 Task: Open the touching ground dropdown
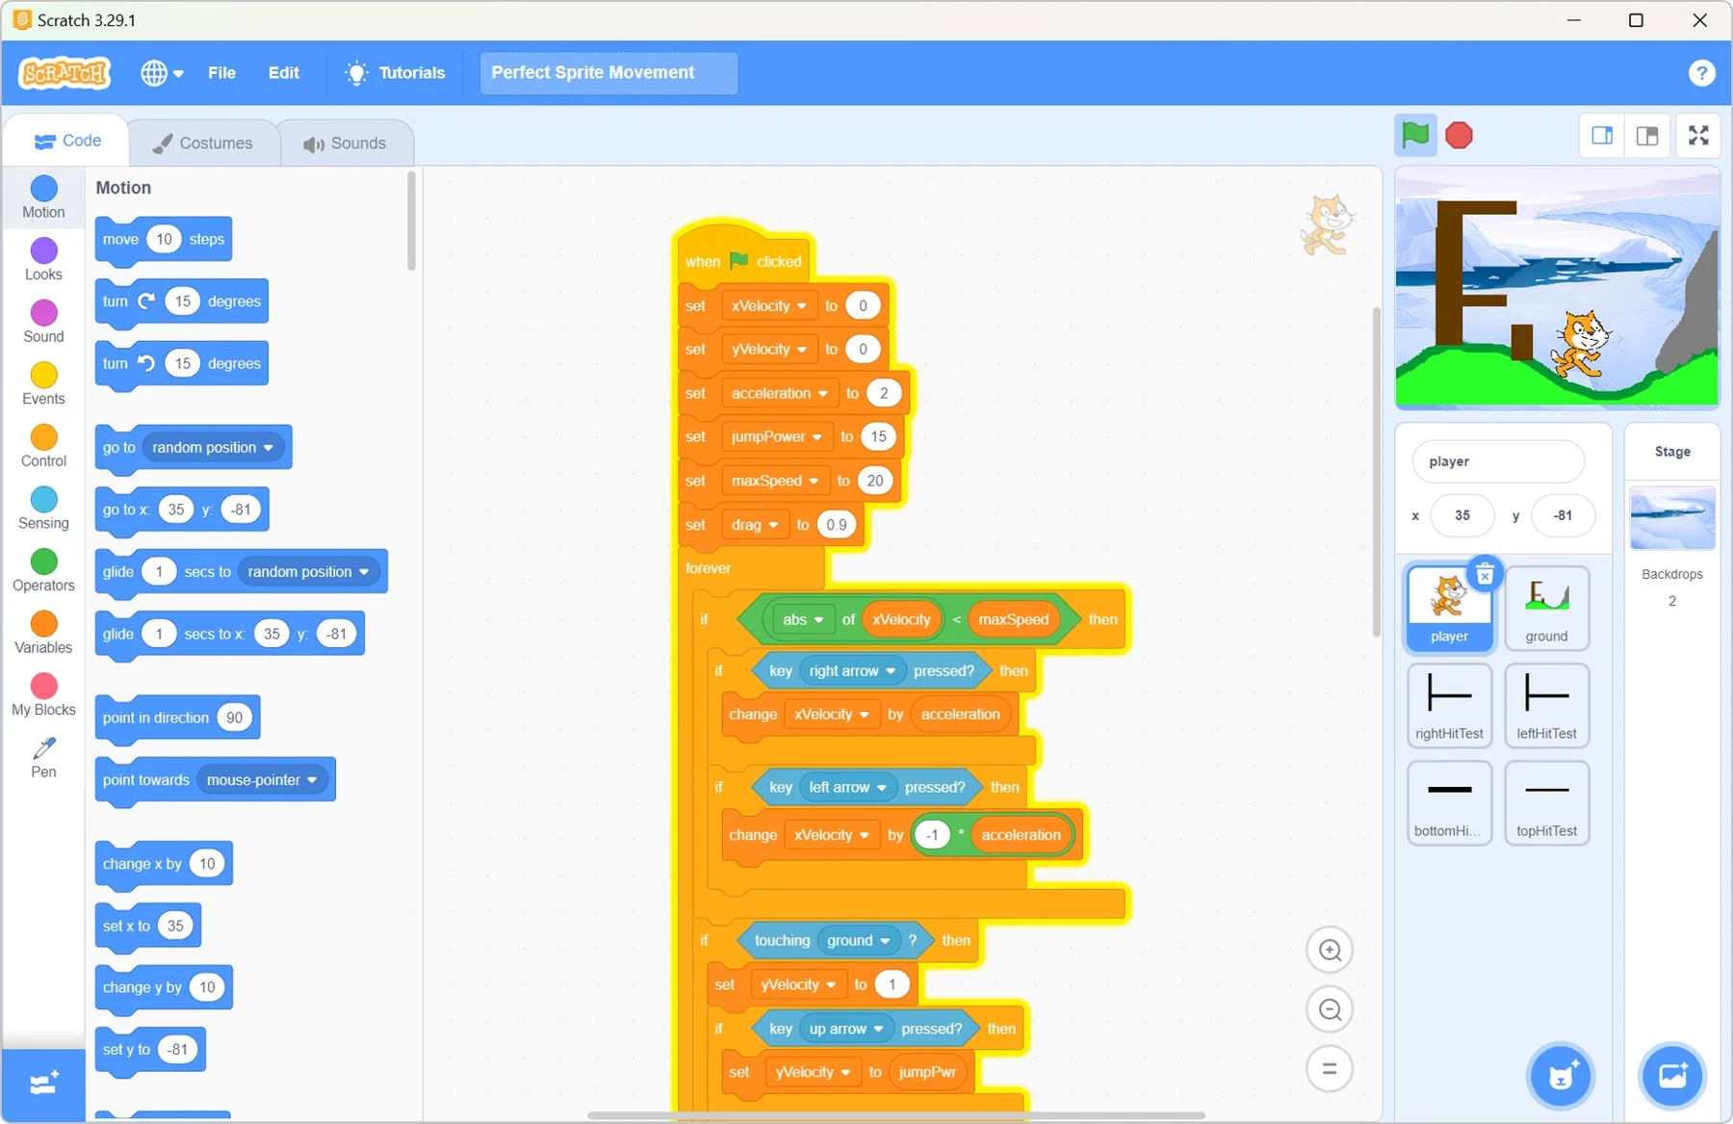858,941
